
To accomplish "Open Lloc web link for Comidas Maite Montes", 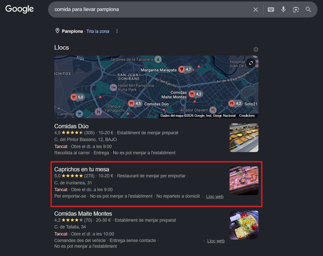I will (x=216, y=241).
